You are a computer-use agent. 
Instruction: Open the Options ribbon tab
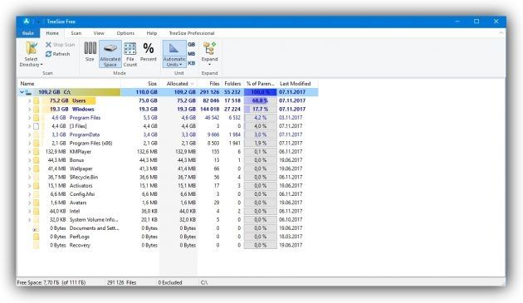click(125, 33)
